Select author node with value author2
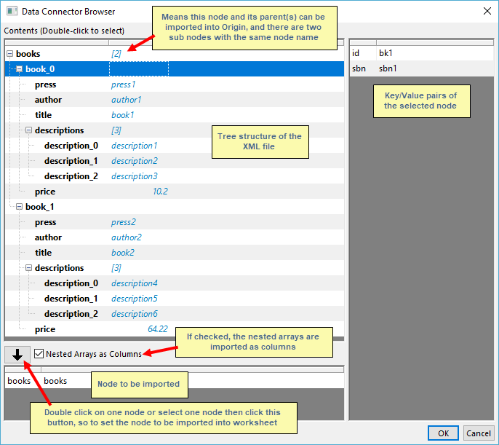499x445 pixels. 175,237
